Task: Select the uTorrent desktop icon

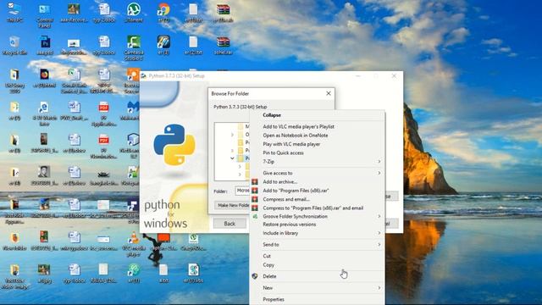Action: pyautogui.click(x=134, y=13)
